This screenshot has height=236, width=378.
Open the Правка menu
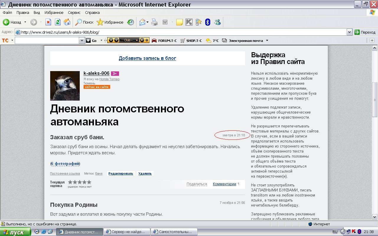pyautogui.click(x=23, y=13)
